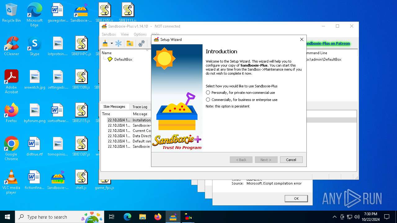This screenshot has width=397, height=223.
Task: Open File Explorer from the taskbar
Action: (x=142, y=217)
